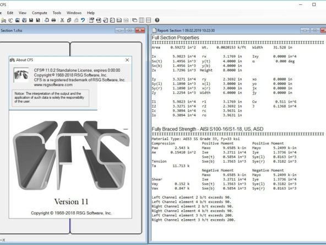Open the View menu
Viewport: 326px width, 245px height.
coord(23,13)
